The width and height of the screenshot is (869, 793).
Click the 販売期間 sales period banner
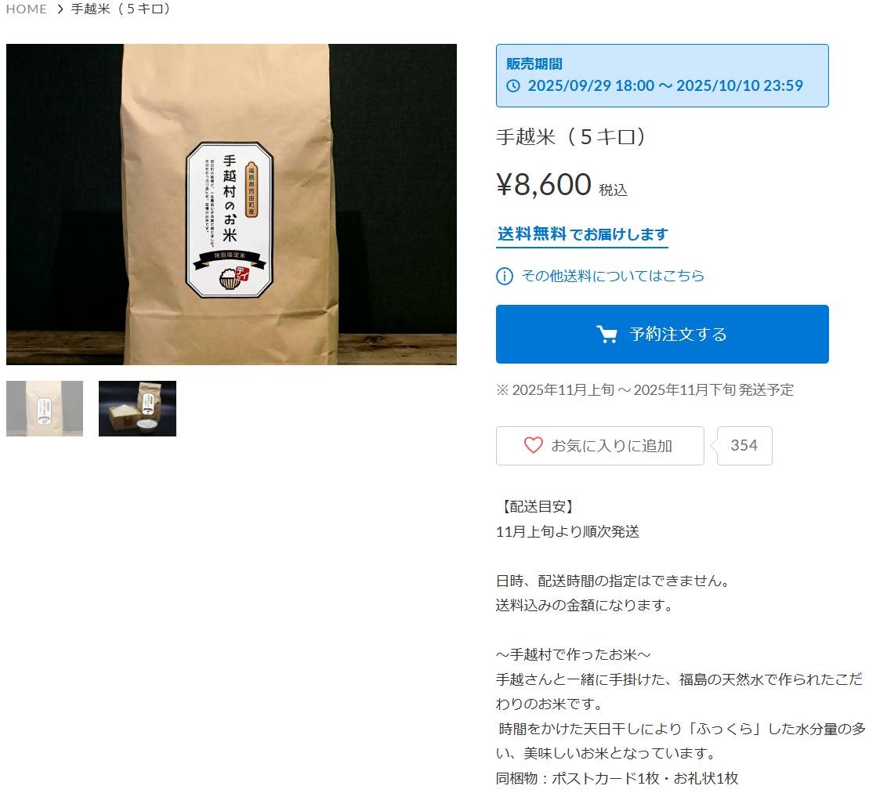(x=662, y=75)
